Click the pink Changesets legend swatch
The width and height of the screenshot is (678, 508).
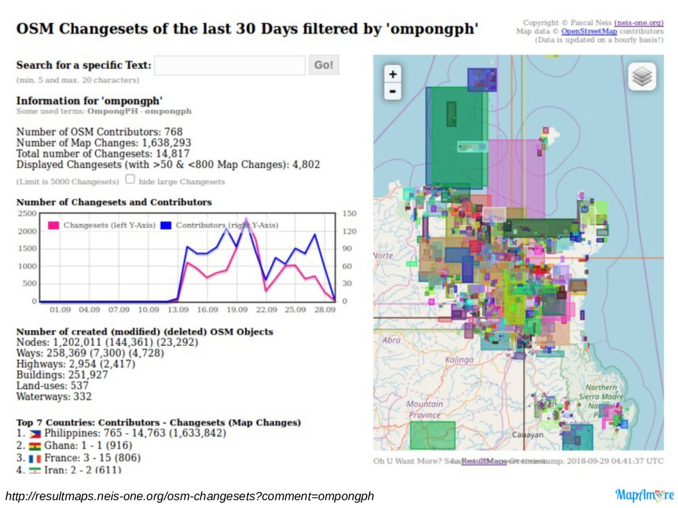54,226
